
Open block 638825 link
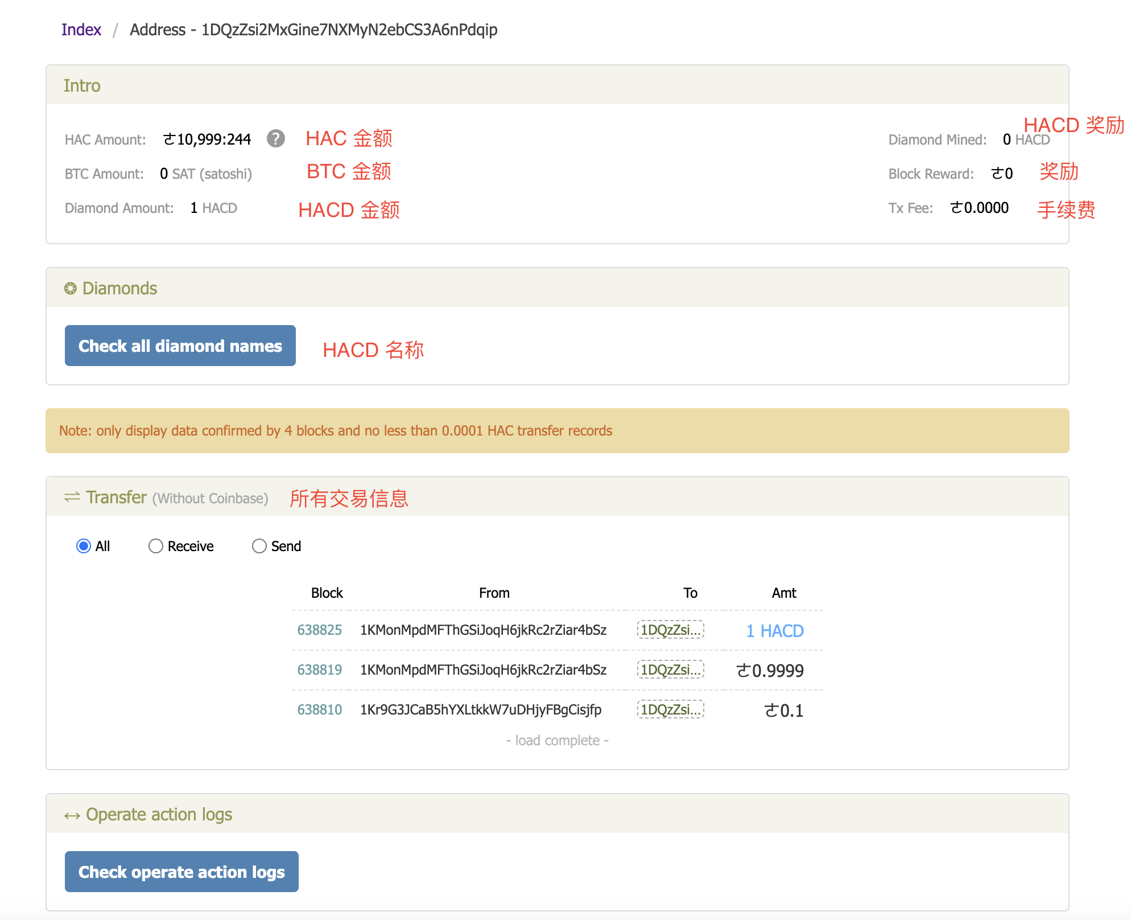coord(319,630)
